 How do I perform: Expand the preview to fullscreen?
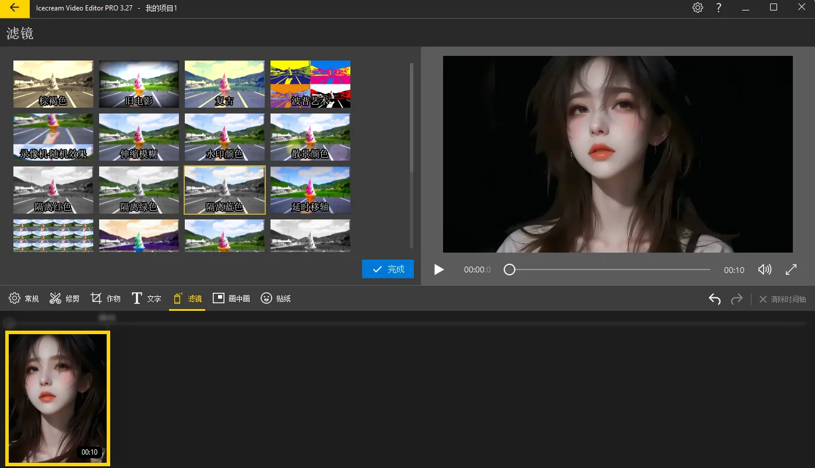pyautogui.click(x=791, y=270)
